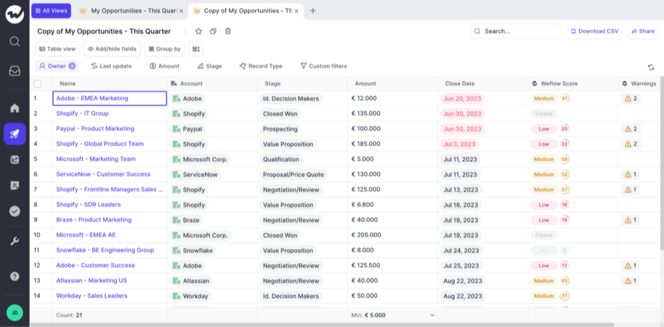The image size is (664, 327).
Task: Open the tasks checkmark icon in sidebar
Action: [x=15, y=211]
